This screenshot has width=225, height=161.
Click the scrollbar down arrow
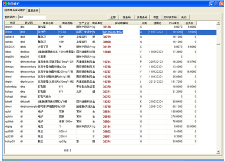click(218, 151)
